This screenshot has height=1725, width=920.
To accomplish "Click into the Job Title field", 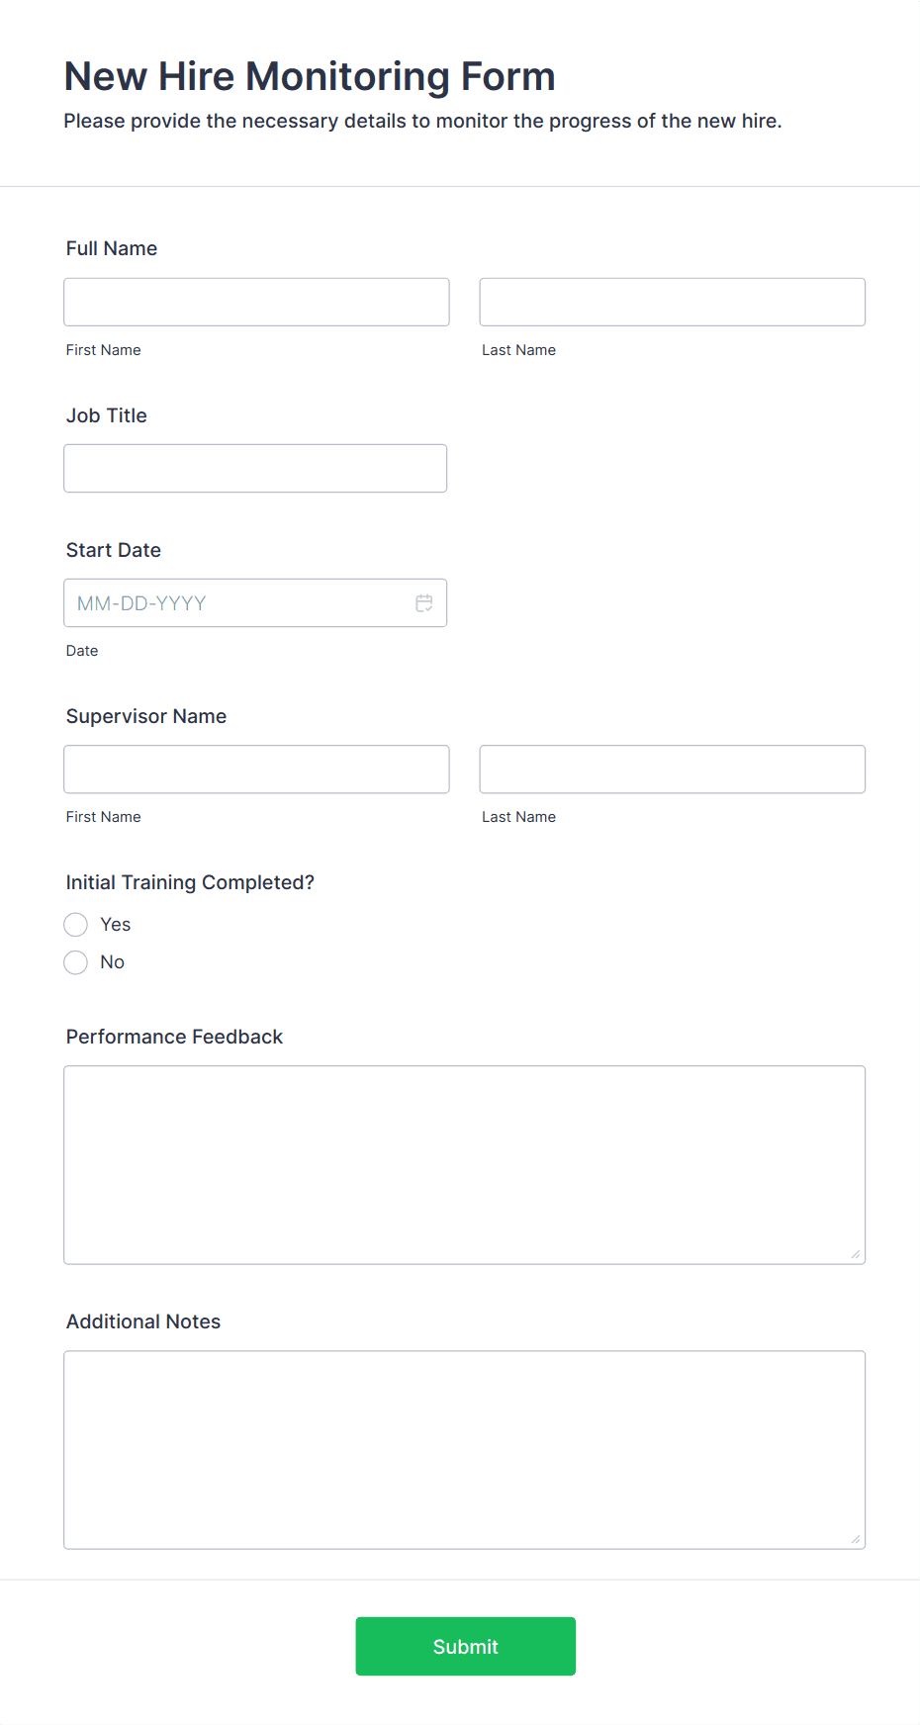I will [x=255, y=468].
